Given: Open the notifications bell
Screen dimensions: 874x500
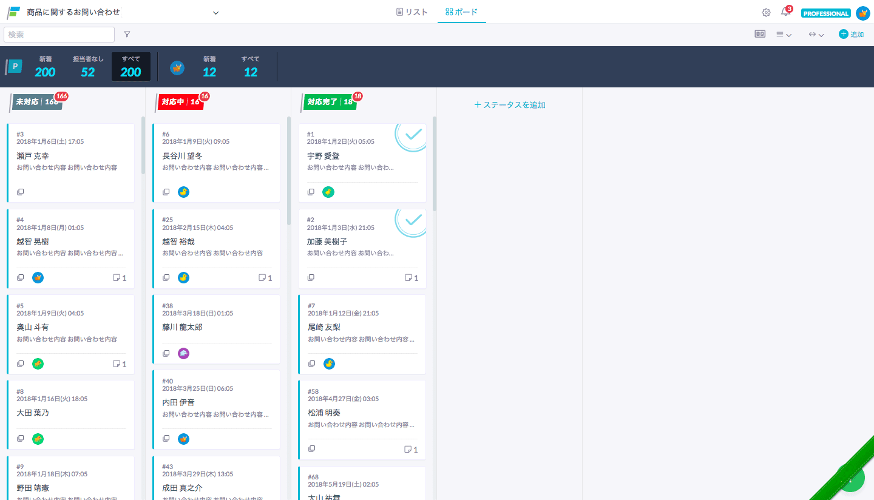Looking at the screenshot, I should 785,13.
